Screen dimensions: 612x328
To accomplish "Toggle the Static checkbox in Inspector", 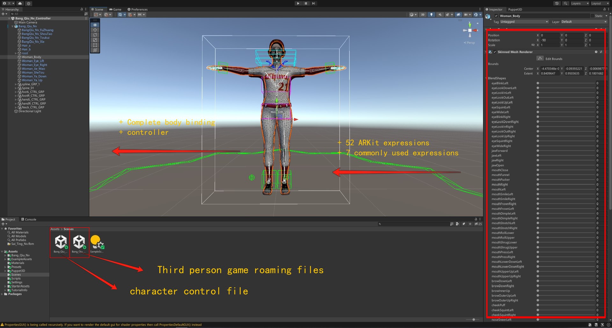I will click(x=592, y=16).
